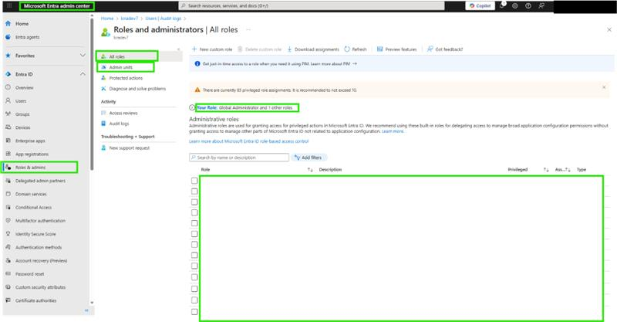Select Roles & admins in the sidebar
The width and height of the screenshot is (617, 322).
[x=30, y=168]
